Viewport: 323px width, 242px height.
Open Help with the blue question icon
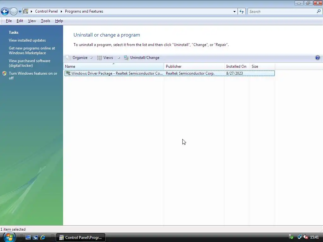(x=317, y=58)
